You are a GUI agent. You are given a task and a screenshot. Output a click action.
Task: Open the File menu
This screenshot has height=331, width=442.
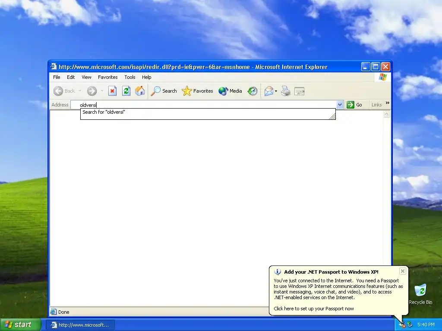pyautogui.click(x=57, y=77)
